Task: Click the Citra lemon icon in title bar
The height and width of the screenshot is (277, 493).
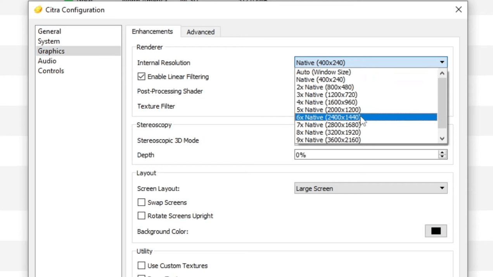Action: coord(38,10)
